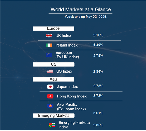Click the Hong Kong flag icon
Image resolution: width=146 pixels, height=131 pixels.
coord(50,96)
